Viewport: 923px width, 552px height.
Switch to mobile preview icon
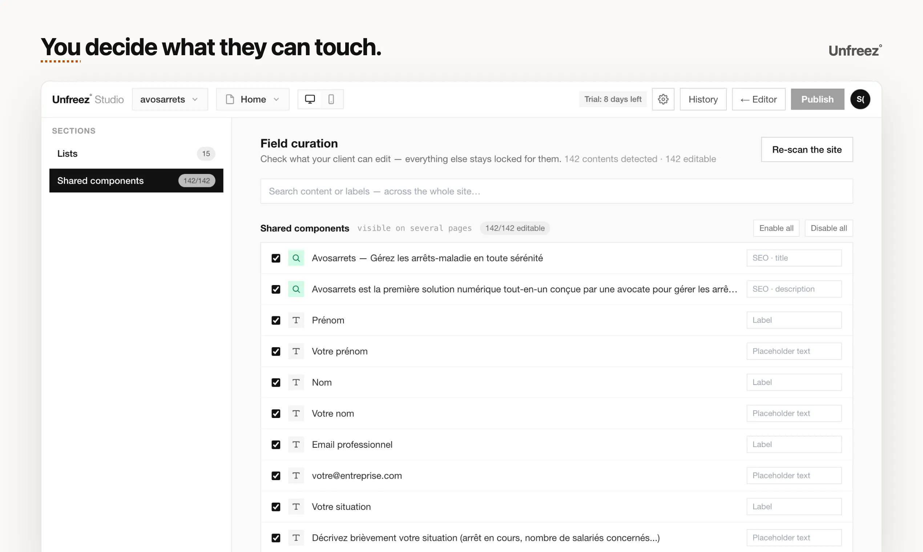[331, 99]
